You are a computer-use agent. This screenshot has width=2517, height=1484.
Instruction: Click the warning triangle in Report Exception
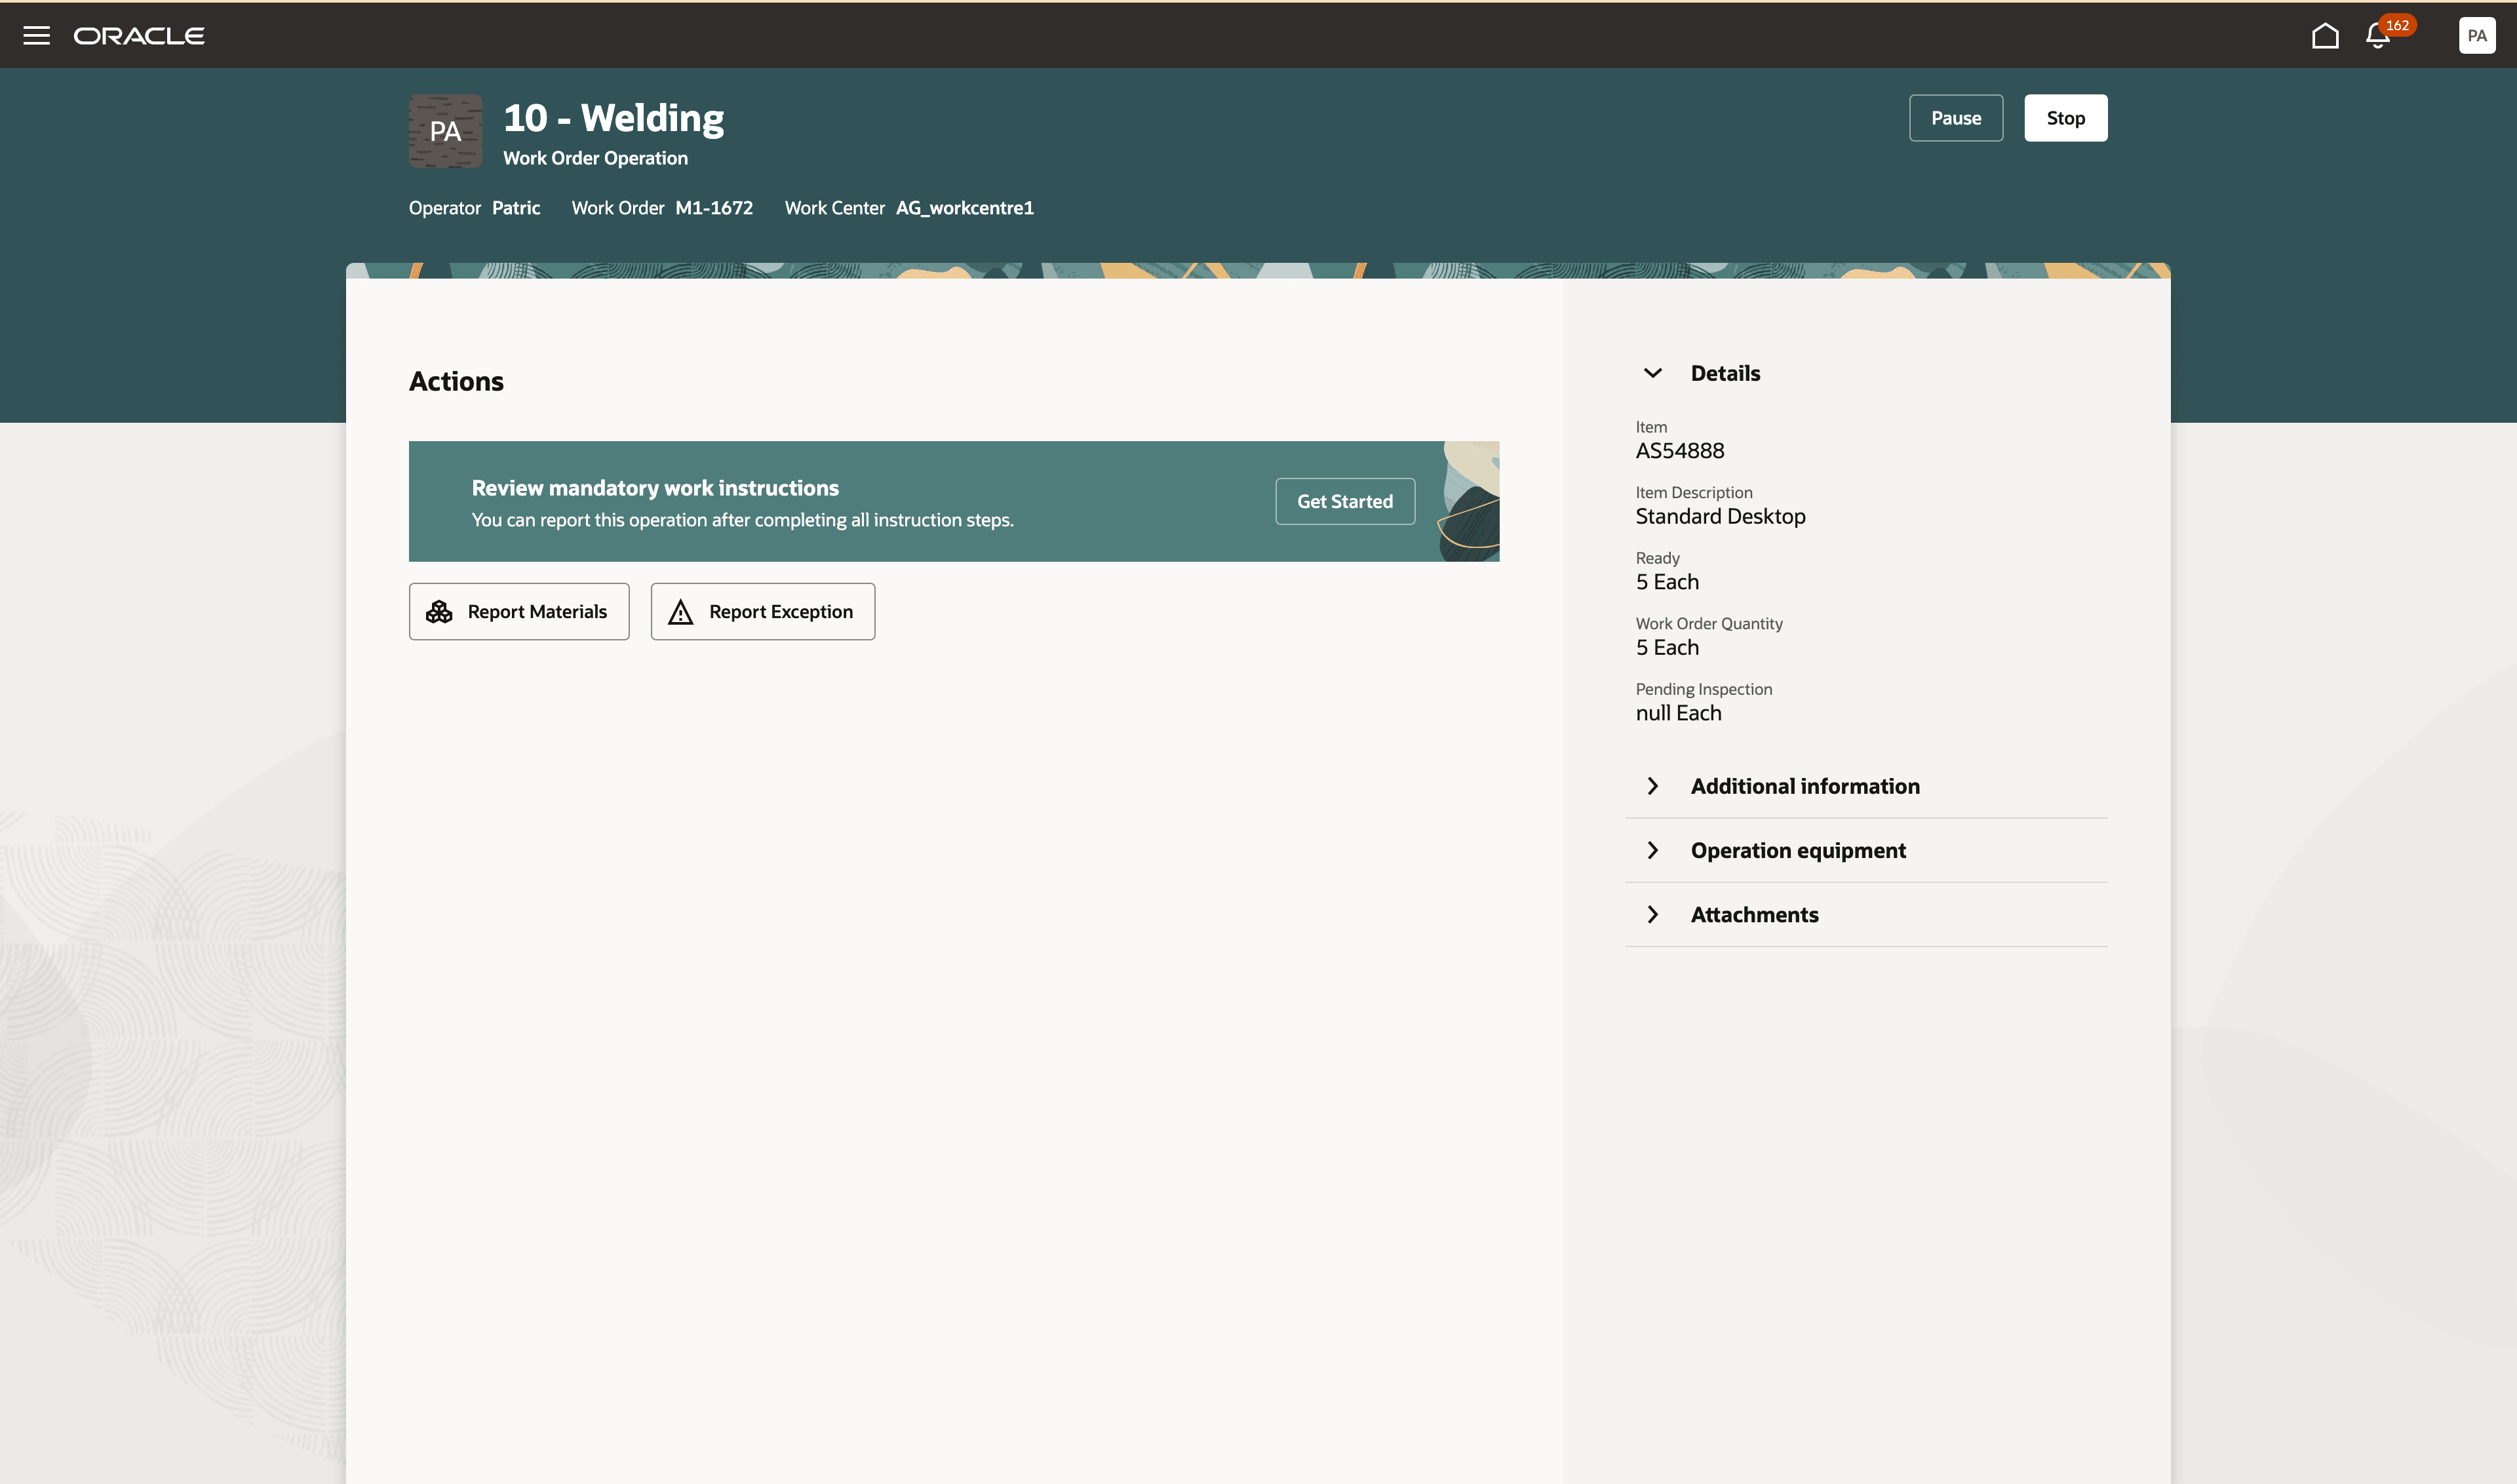(681, 612)
